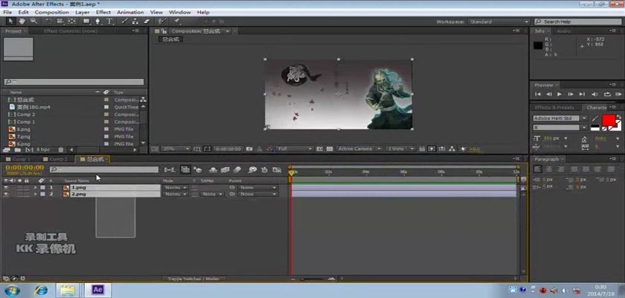Open the Full resolution dropdown
The image size is (625, 298).
(x=295, y=149)
